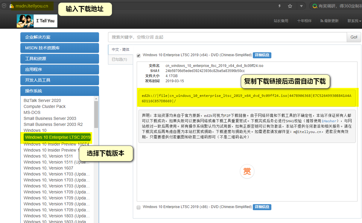Select the plain Windows 10 entry
The height and width of the screenshot is (223, 362).
pyautogui.click(x=35, y=130)
